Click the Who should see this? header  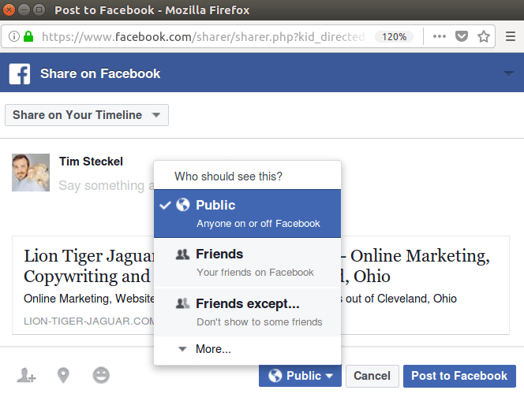tap(228, 176)
